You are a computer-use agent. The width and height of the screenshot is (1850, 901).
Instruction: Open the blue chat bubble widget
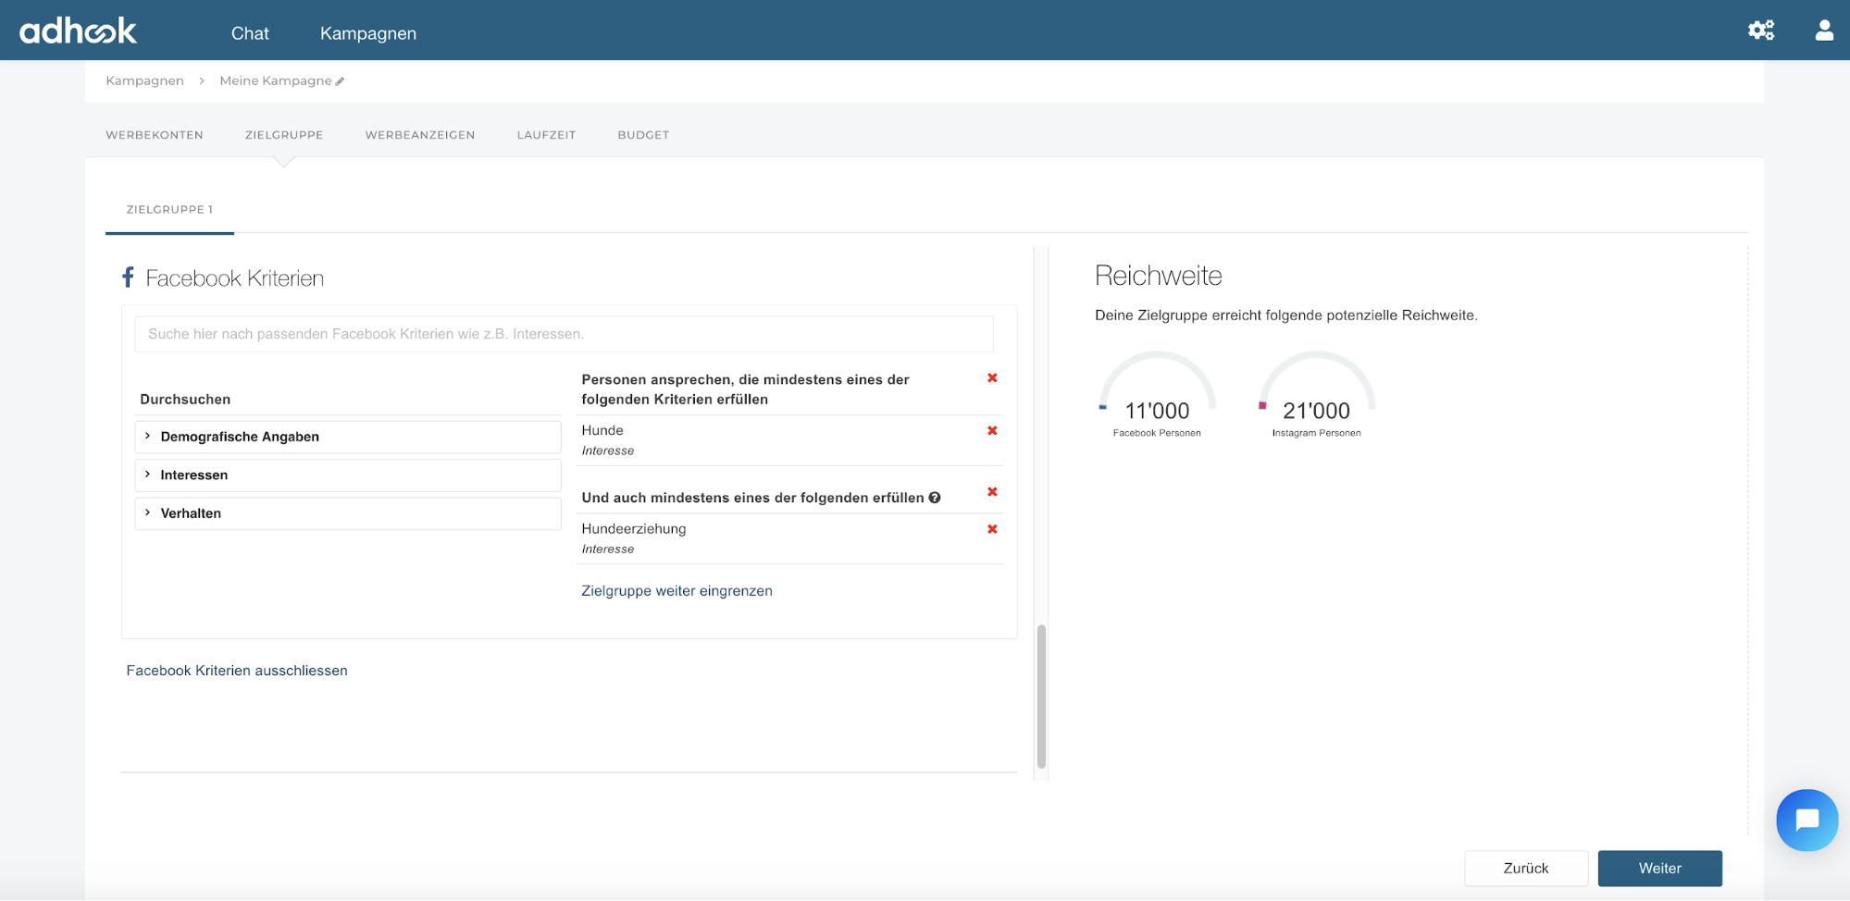pyautogui.click(x=1807, y=820)
